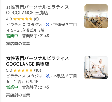Click ピラティス スタジオ category in 三鷹店 listing

(x=24, y=25)
